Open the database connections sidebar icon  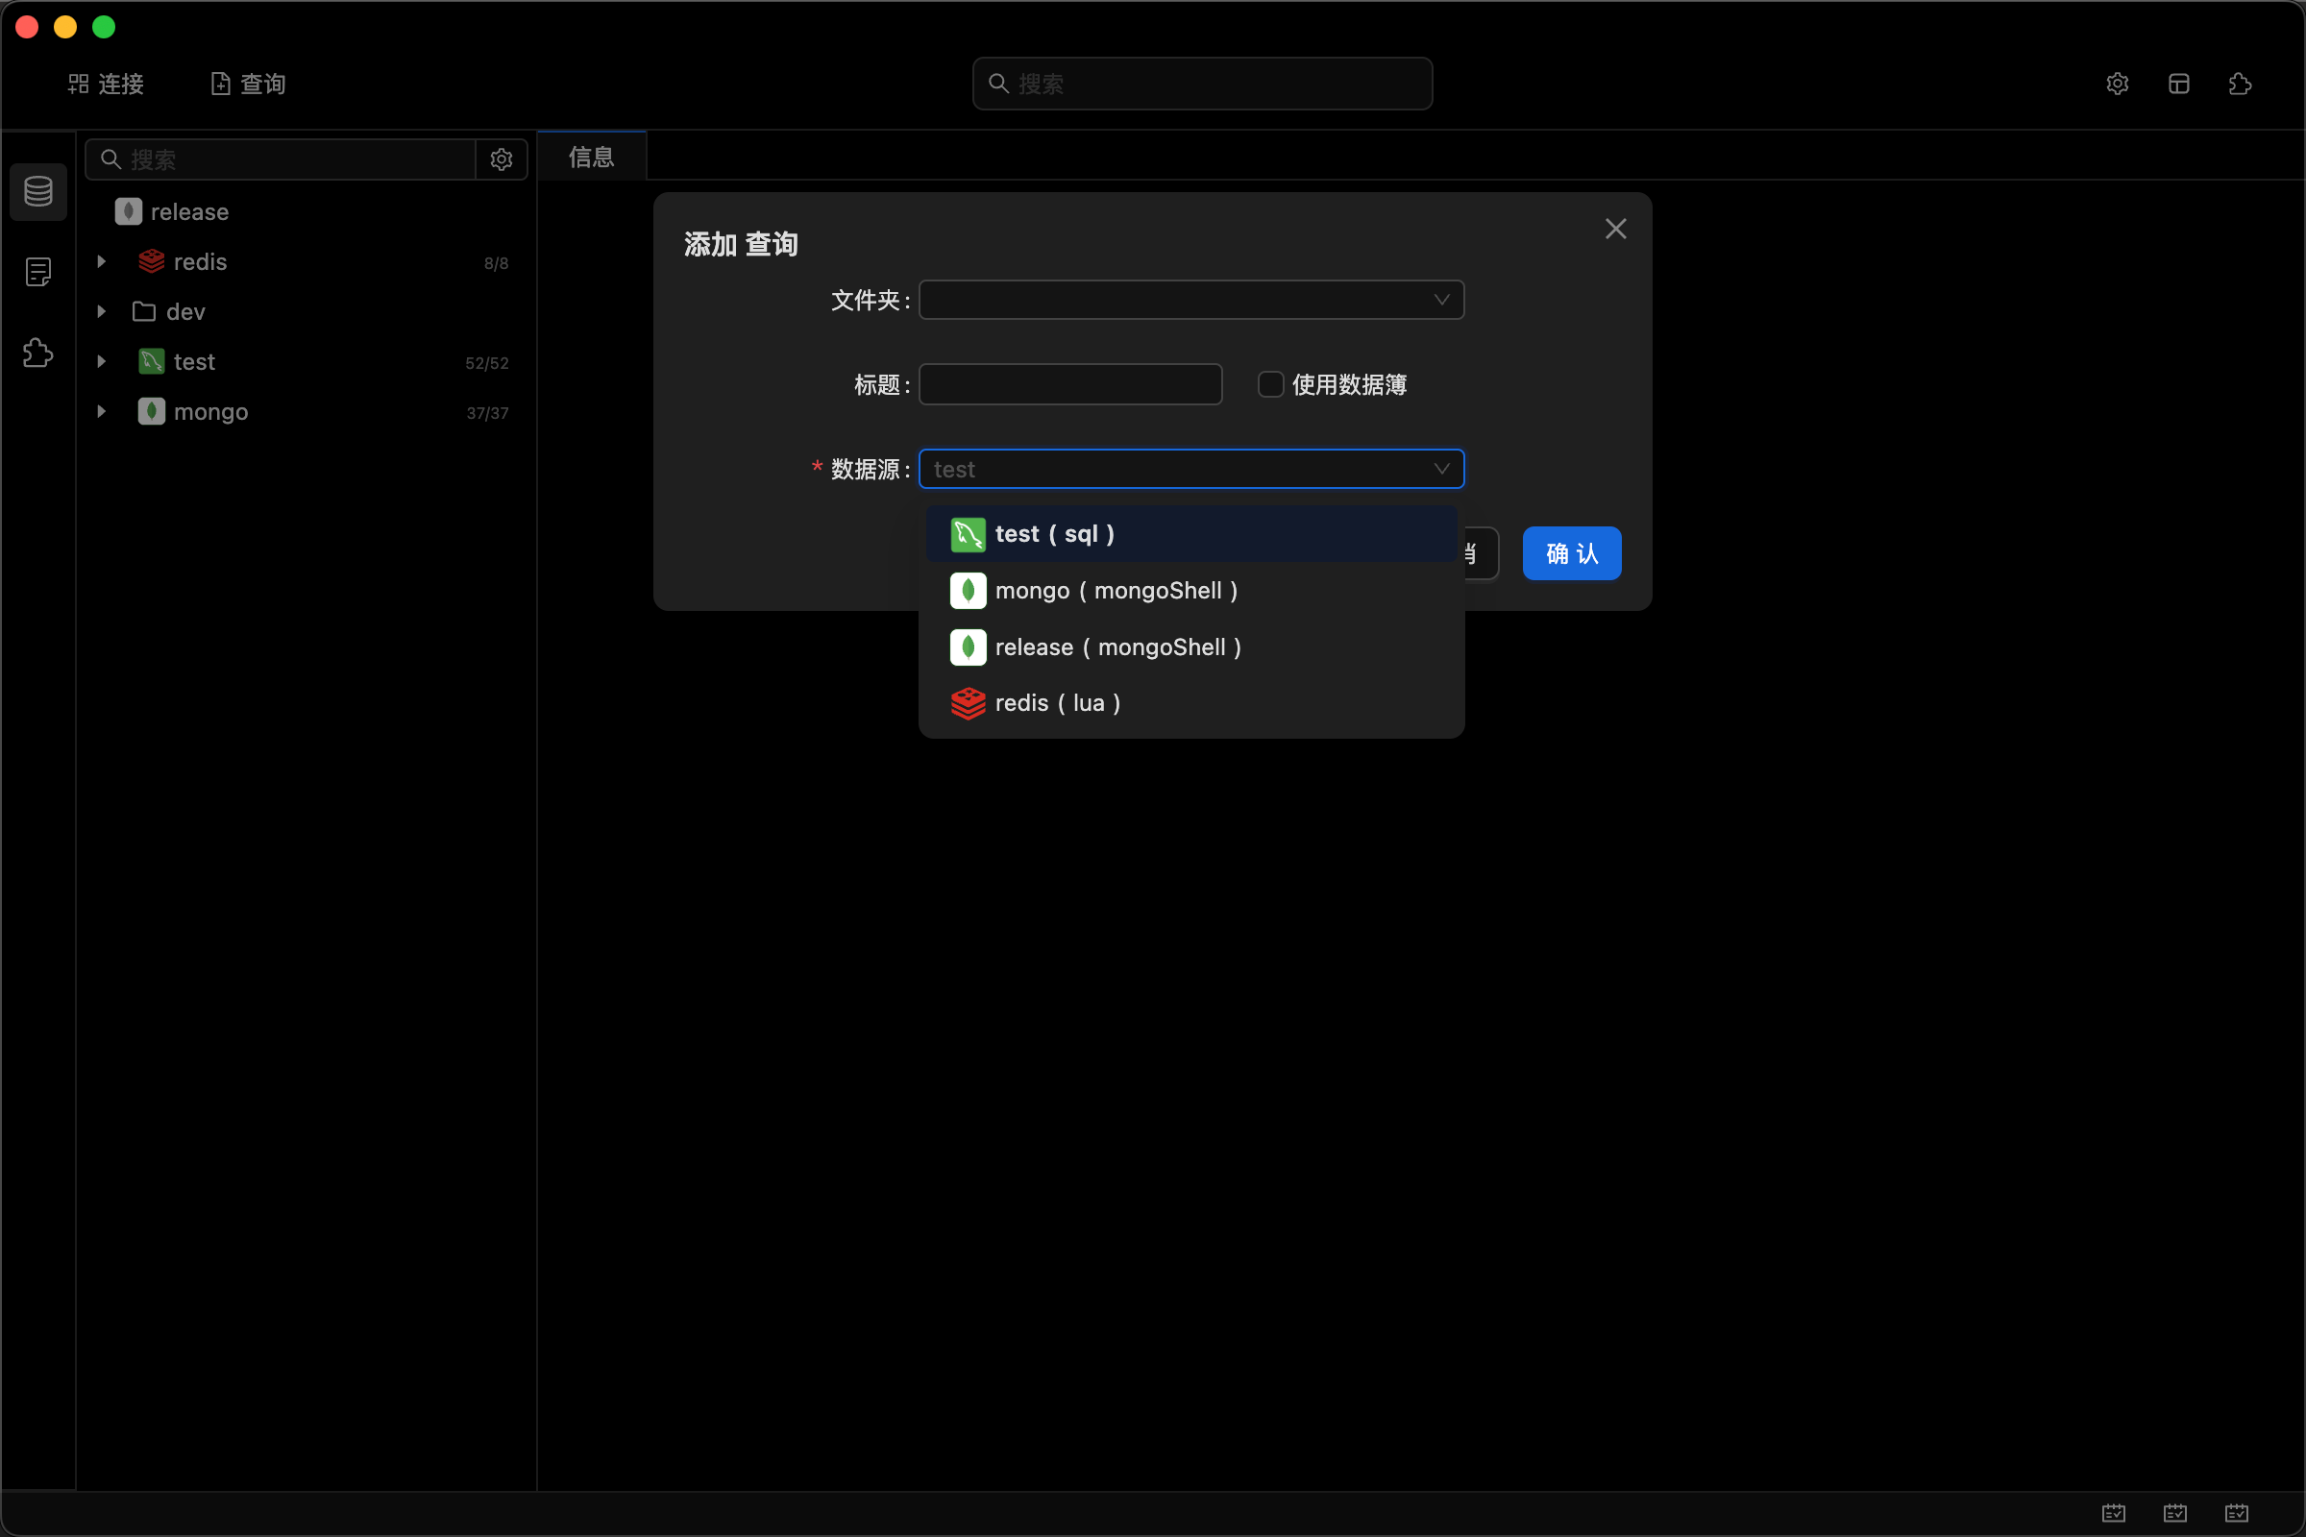(x=38, y=191)
